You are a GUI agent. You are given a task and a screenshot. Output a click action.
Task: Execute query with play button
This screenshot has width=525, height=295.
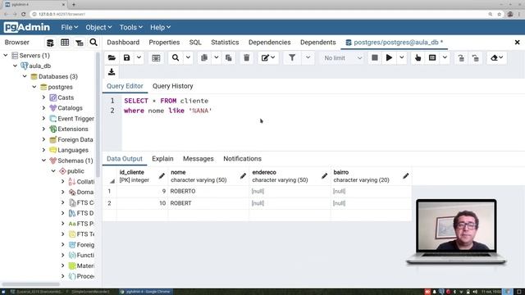click(x=389, y=58)
